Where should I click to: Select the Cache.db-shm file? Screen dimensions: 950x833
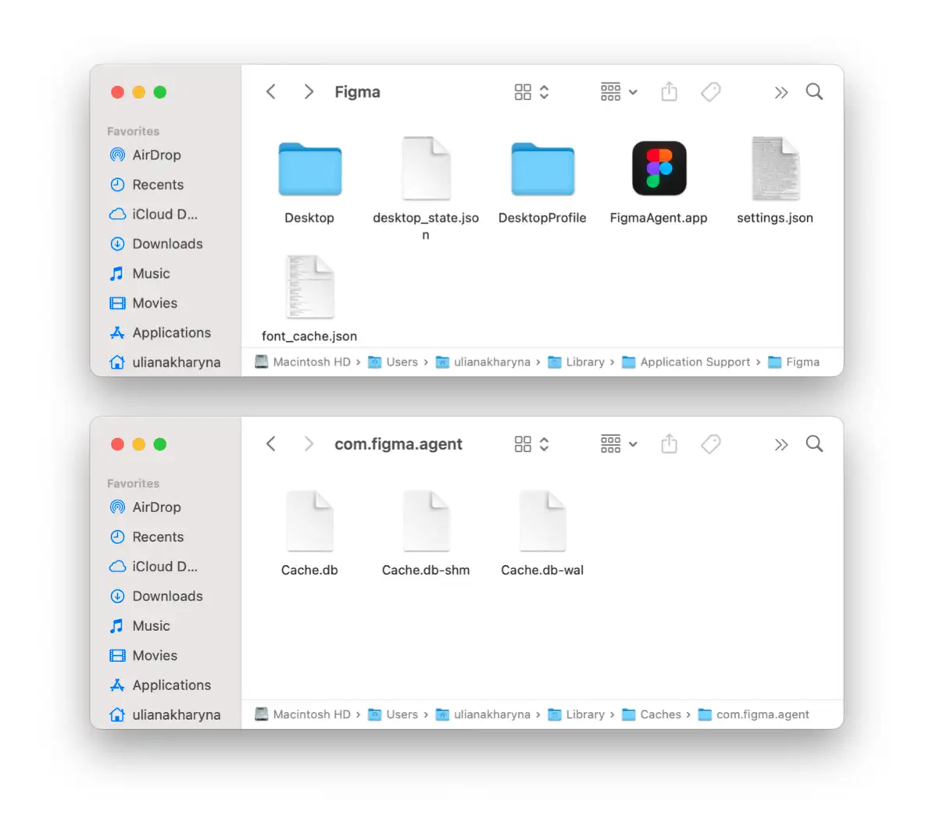[x=426, y=521]
